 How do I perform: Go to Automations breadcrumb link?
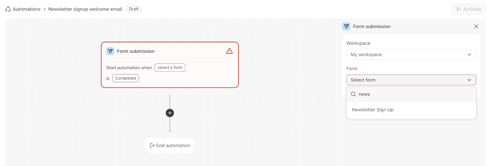tap(26, 9)
